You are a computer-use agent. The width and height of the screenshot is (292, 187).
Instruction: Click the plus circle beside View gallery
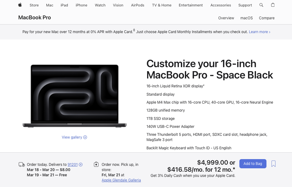click(85, 137)
